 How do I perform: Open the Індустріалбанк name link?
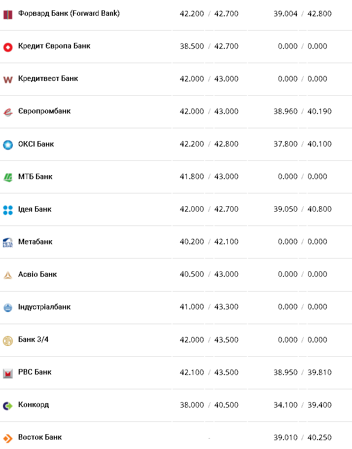pyautogui.click(x=44, y=307)
